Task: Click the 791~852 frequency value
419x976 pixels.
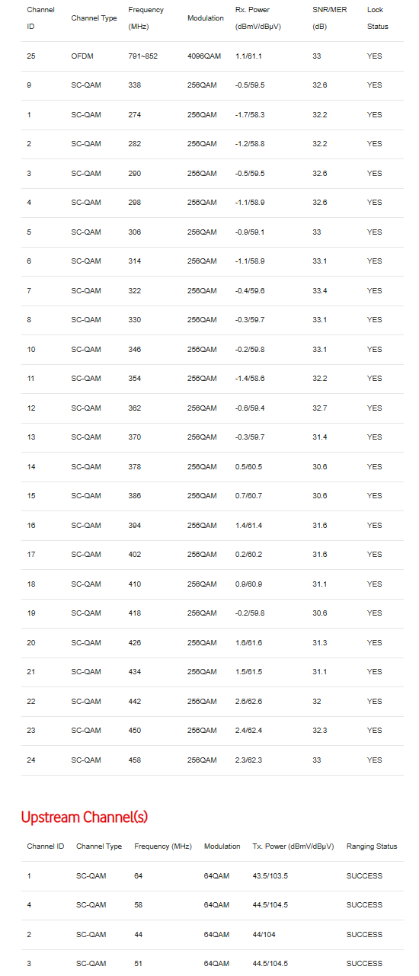Action: (143, 56)
